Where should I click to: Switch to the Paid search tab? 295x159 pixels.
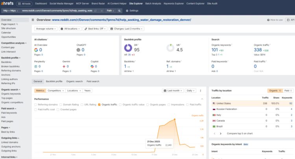pyautogui.click(x=93, y=81)
